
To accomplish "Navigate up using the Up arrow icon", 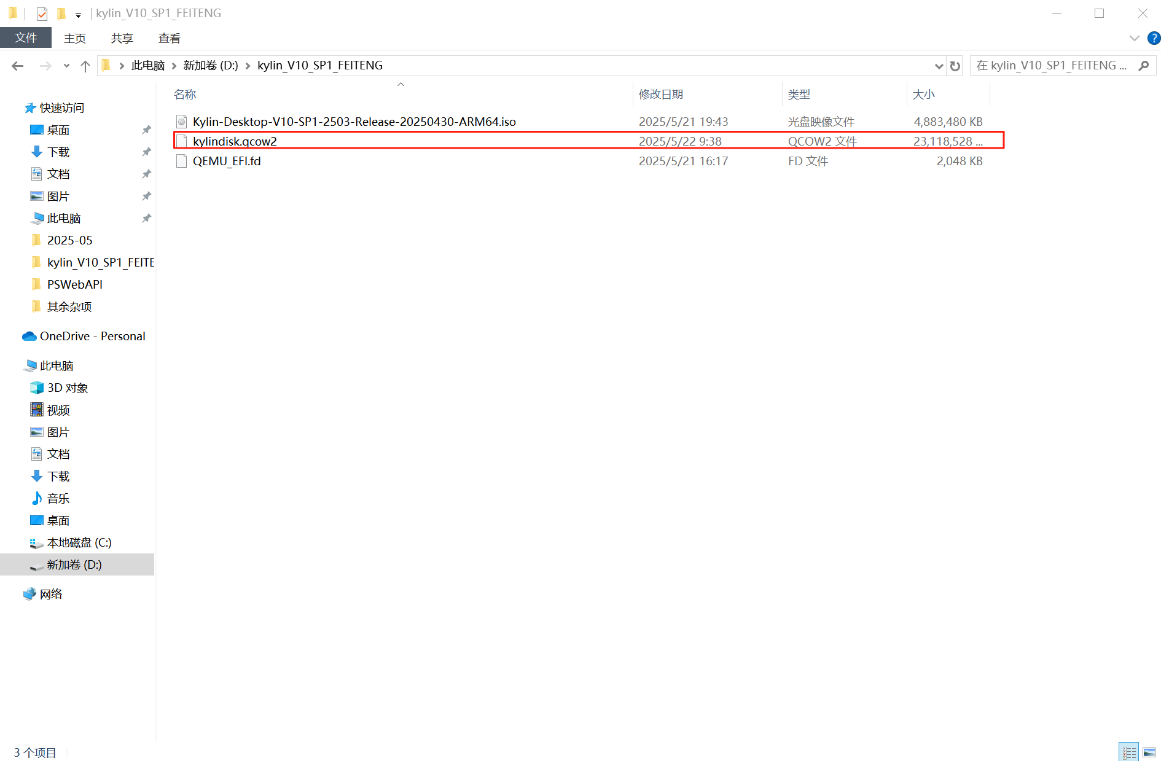I will click(x=85, y=65).
